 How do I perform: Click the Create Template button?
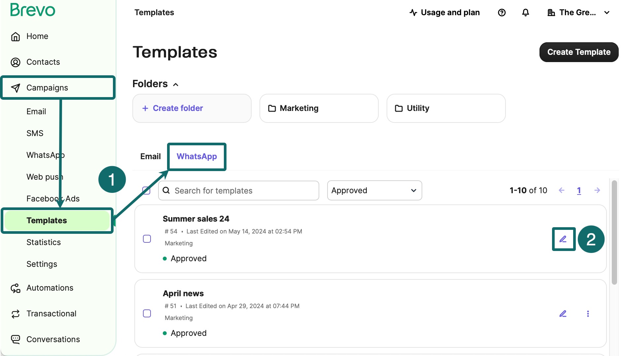[578, 52]
